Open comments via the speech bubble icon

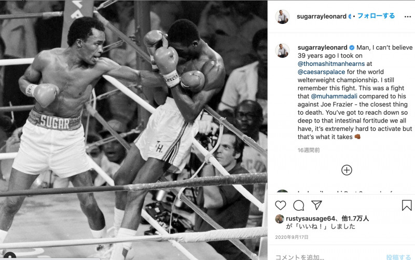(x=299, y=206)
